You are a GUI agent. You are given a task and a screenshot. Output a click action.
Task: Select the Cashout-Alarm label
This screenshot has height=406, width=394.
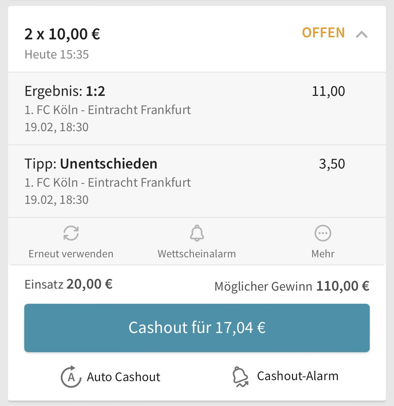click(298, 376)
